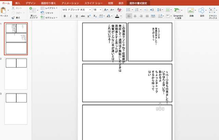Click the red font color swatch

(117, 16)
